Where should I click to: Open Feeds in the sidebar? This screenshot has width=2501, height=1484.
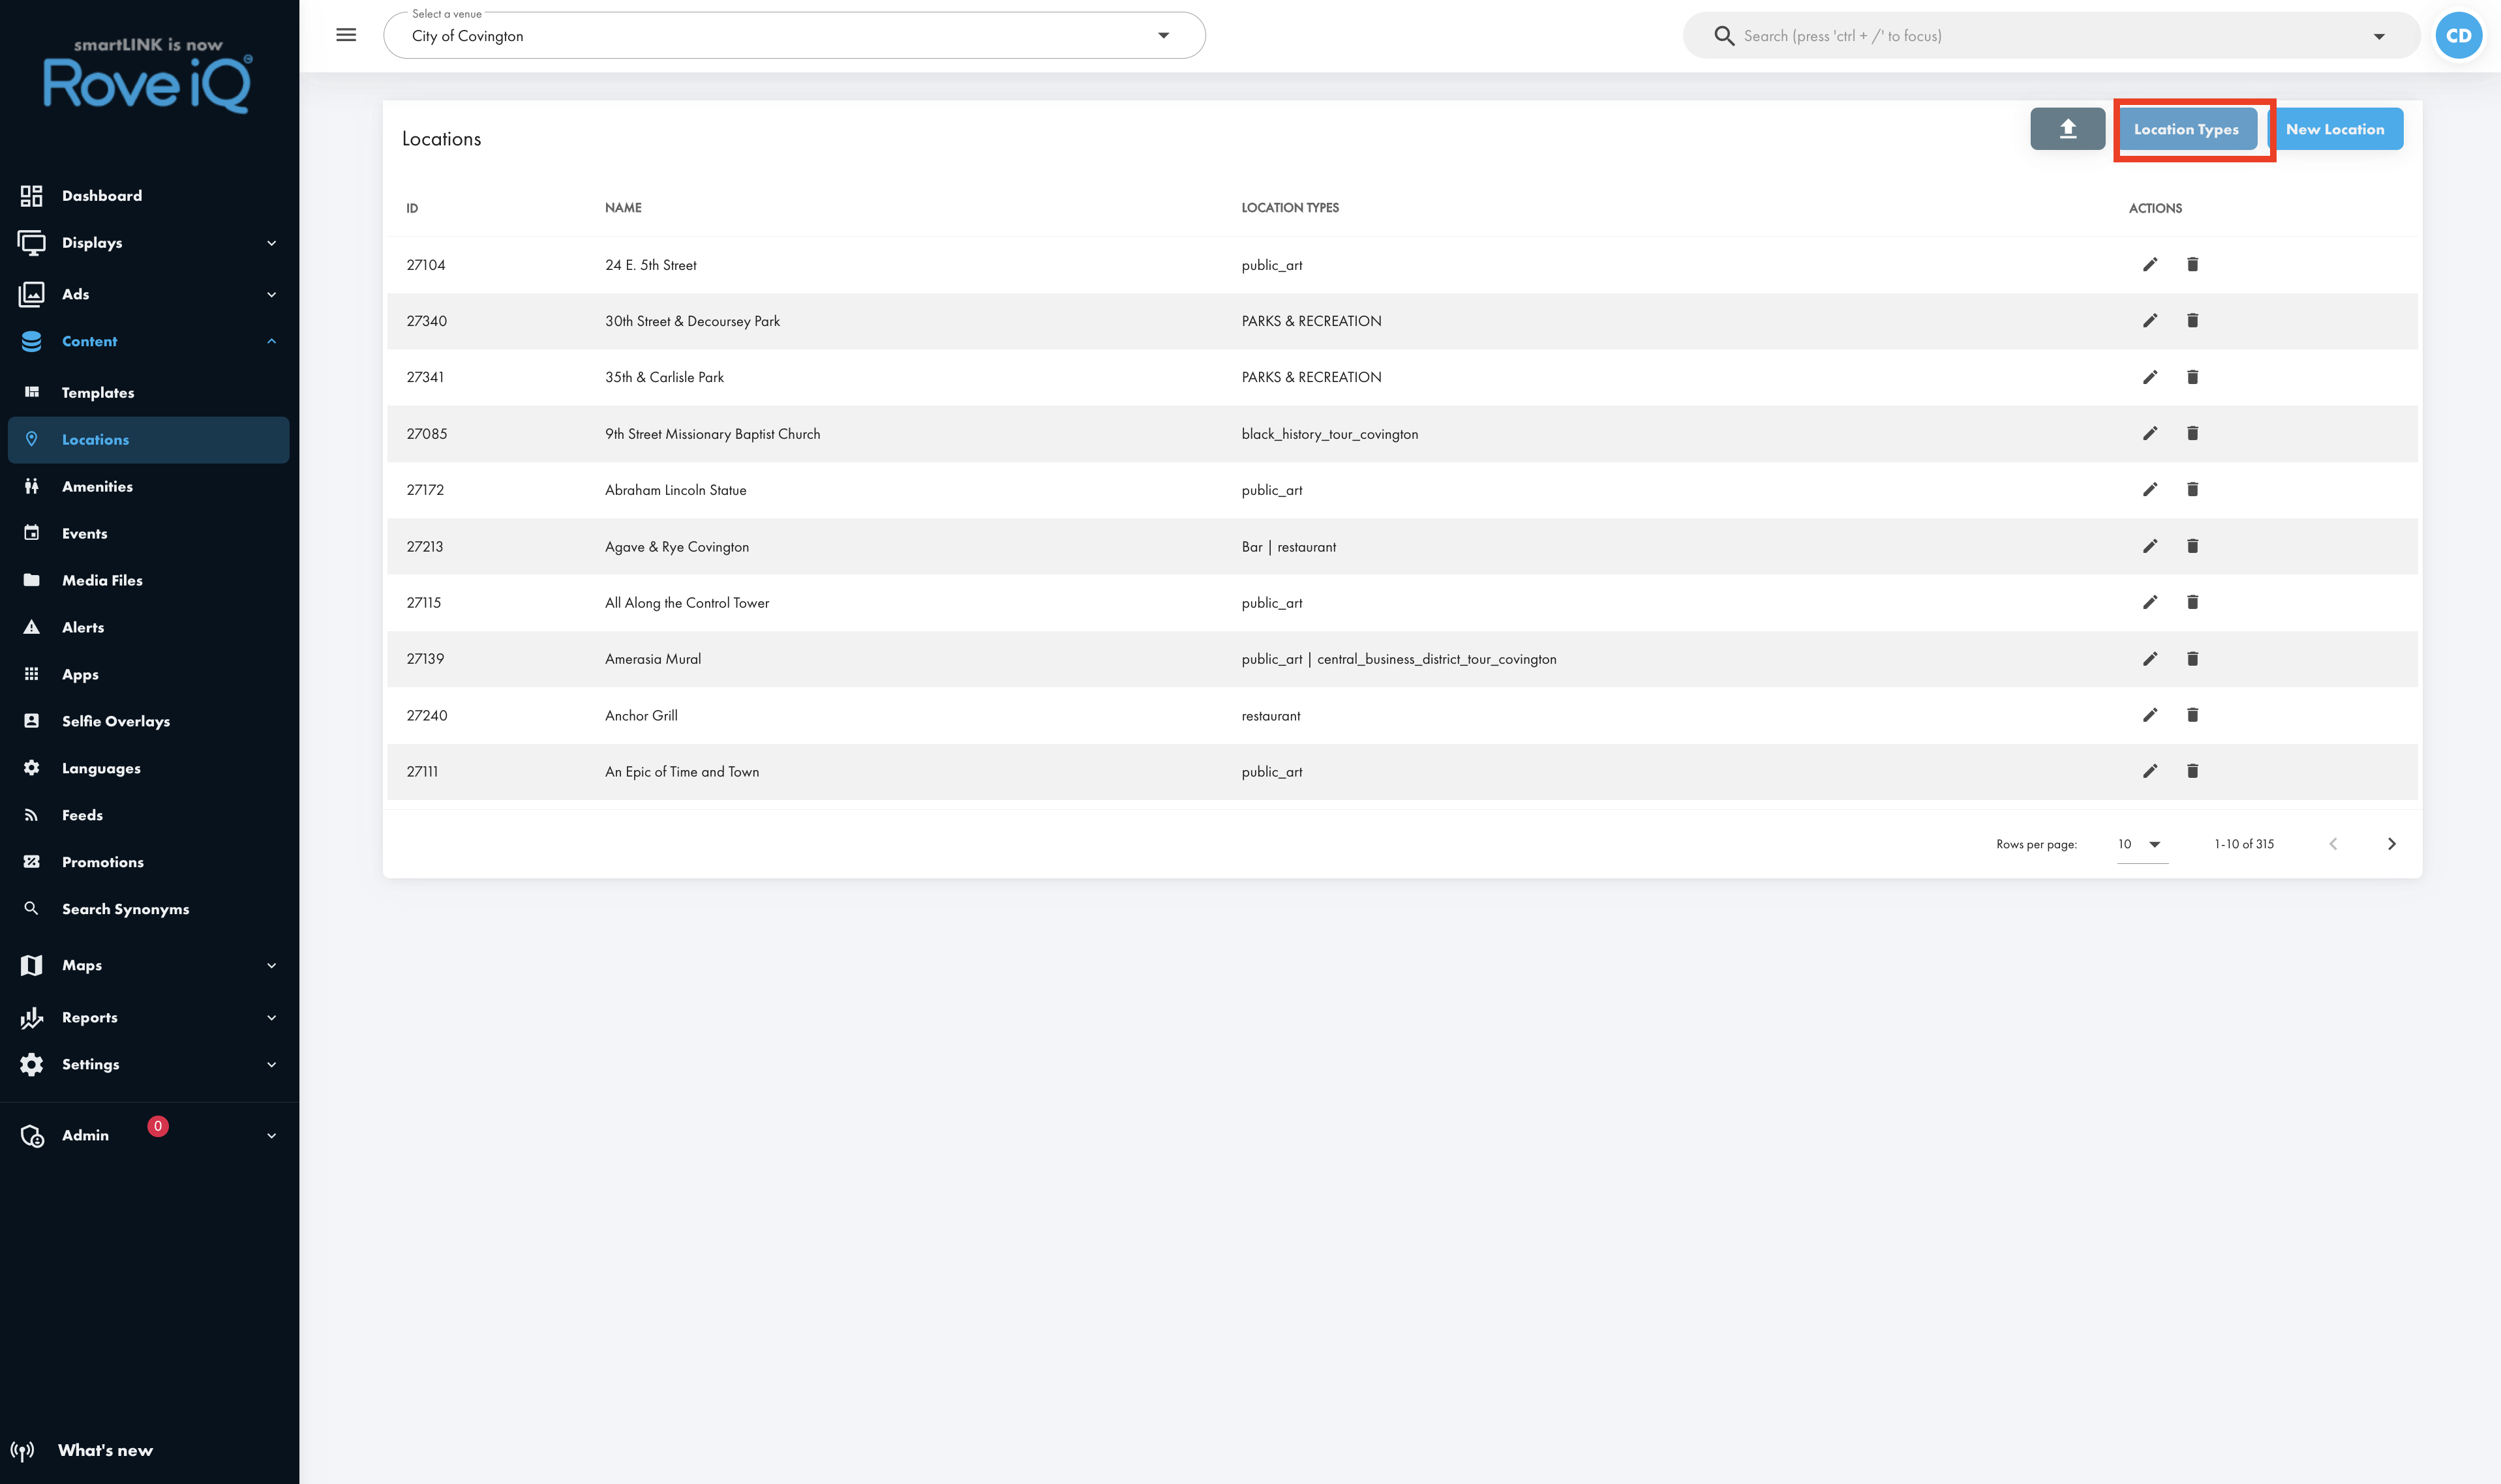(x=148, y=815)
